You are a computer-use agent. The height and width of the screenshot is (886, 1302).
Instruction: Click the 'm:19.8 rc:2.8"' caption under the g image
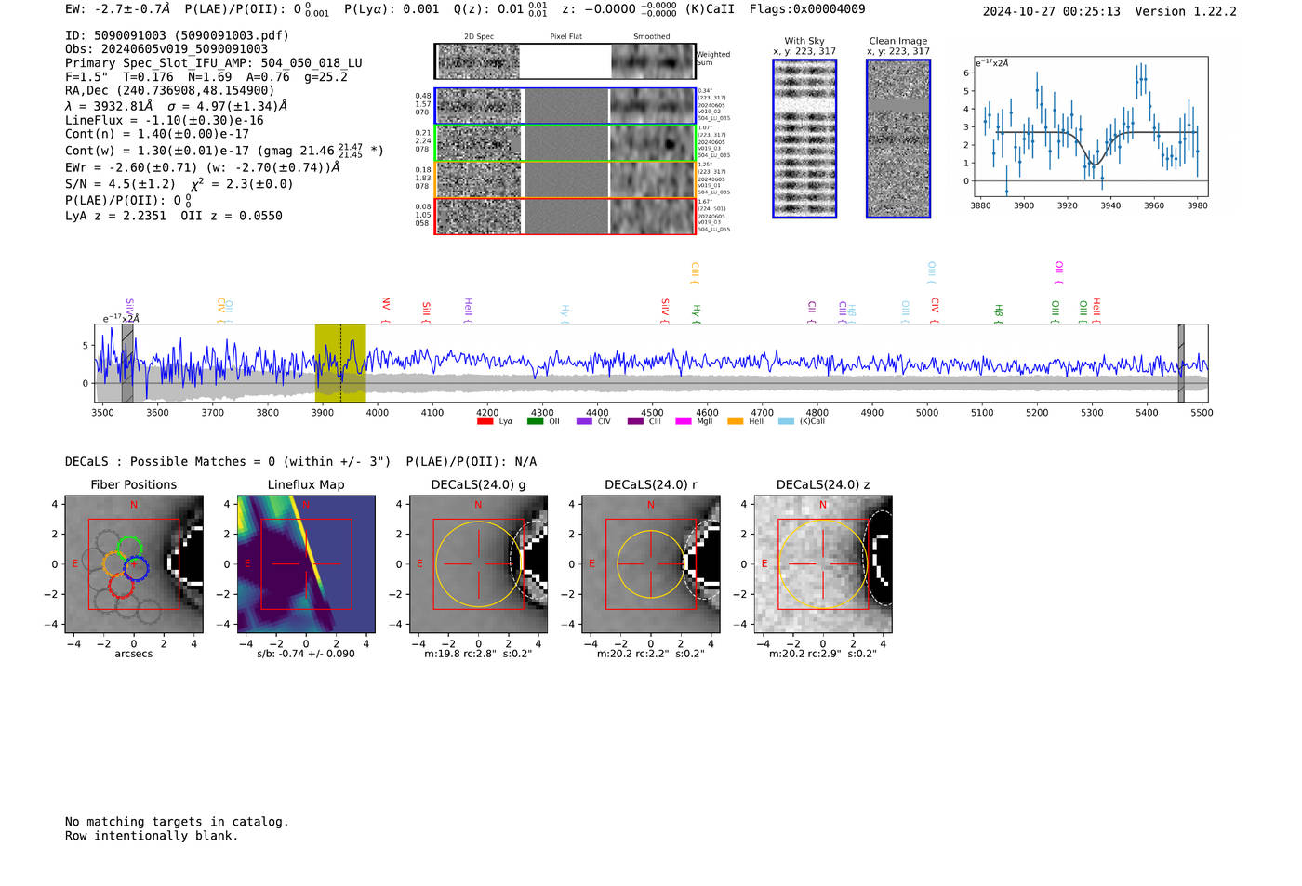click(459, 654)
